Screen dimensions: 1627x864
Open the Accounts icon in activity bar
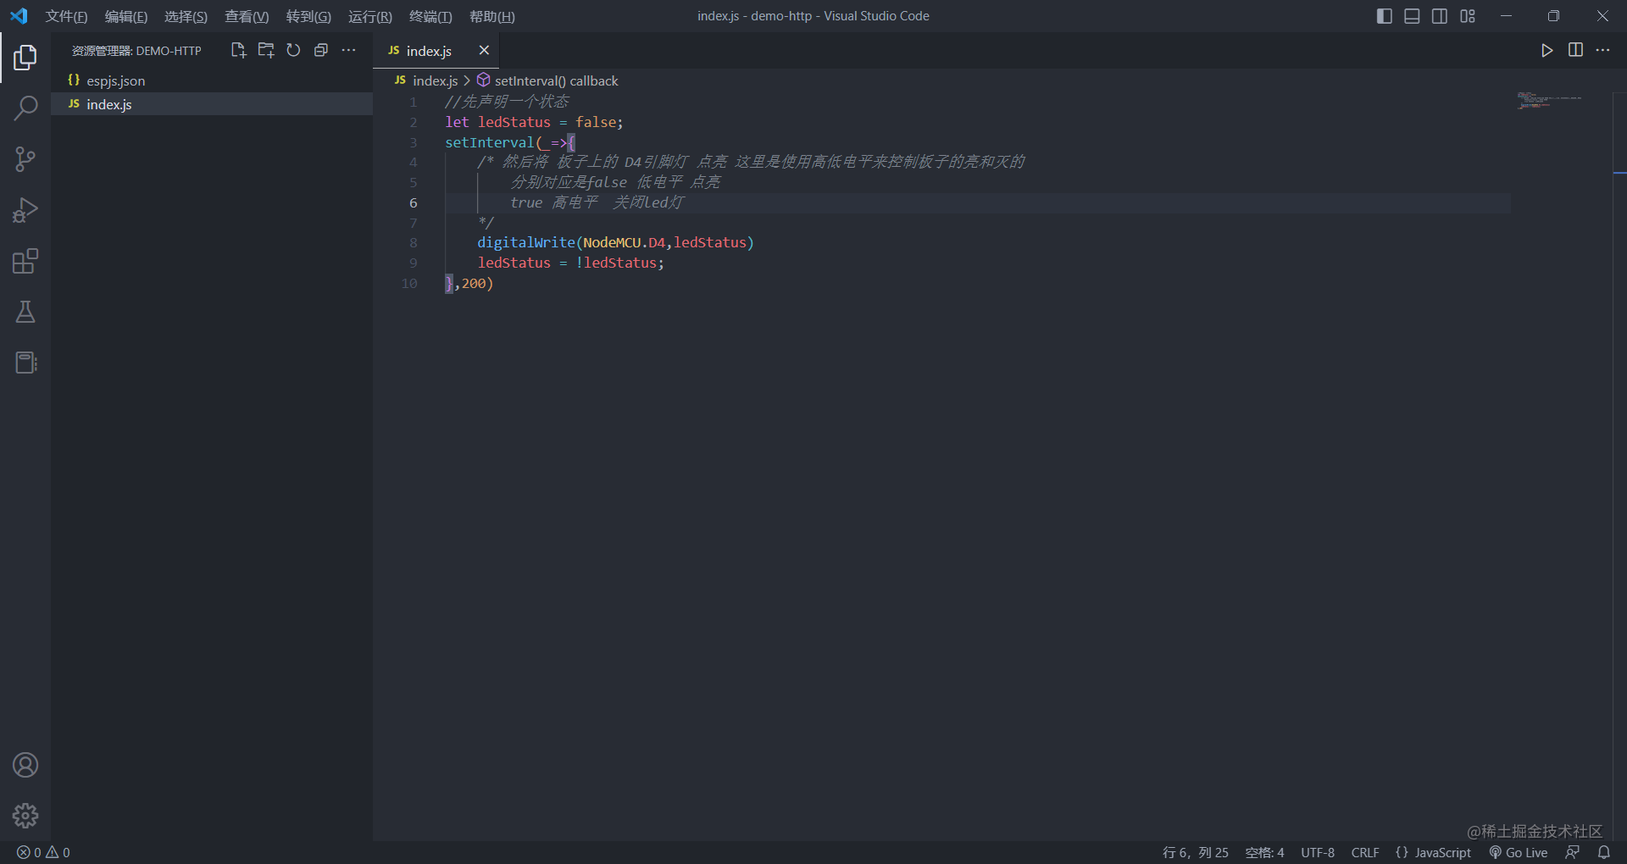(25, 765)
